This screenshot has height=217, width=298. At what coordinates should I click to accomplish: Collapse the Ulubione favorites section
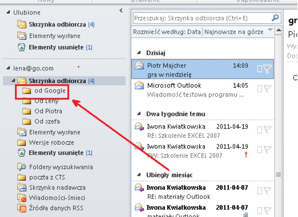[8, 13]
